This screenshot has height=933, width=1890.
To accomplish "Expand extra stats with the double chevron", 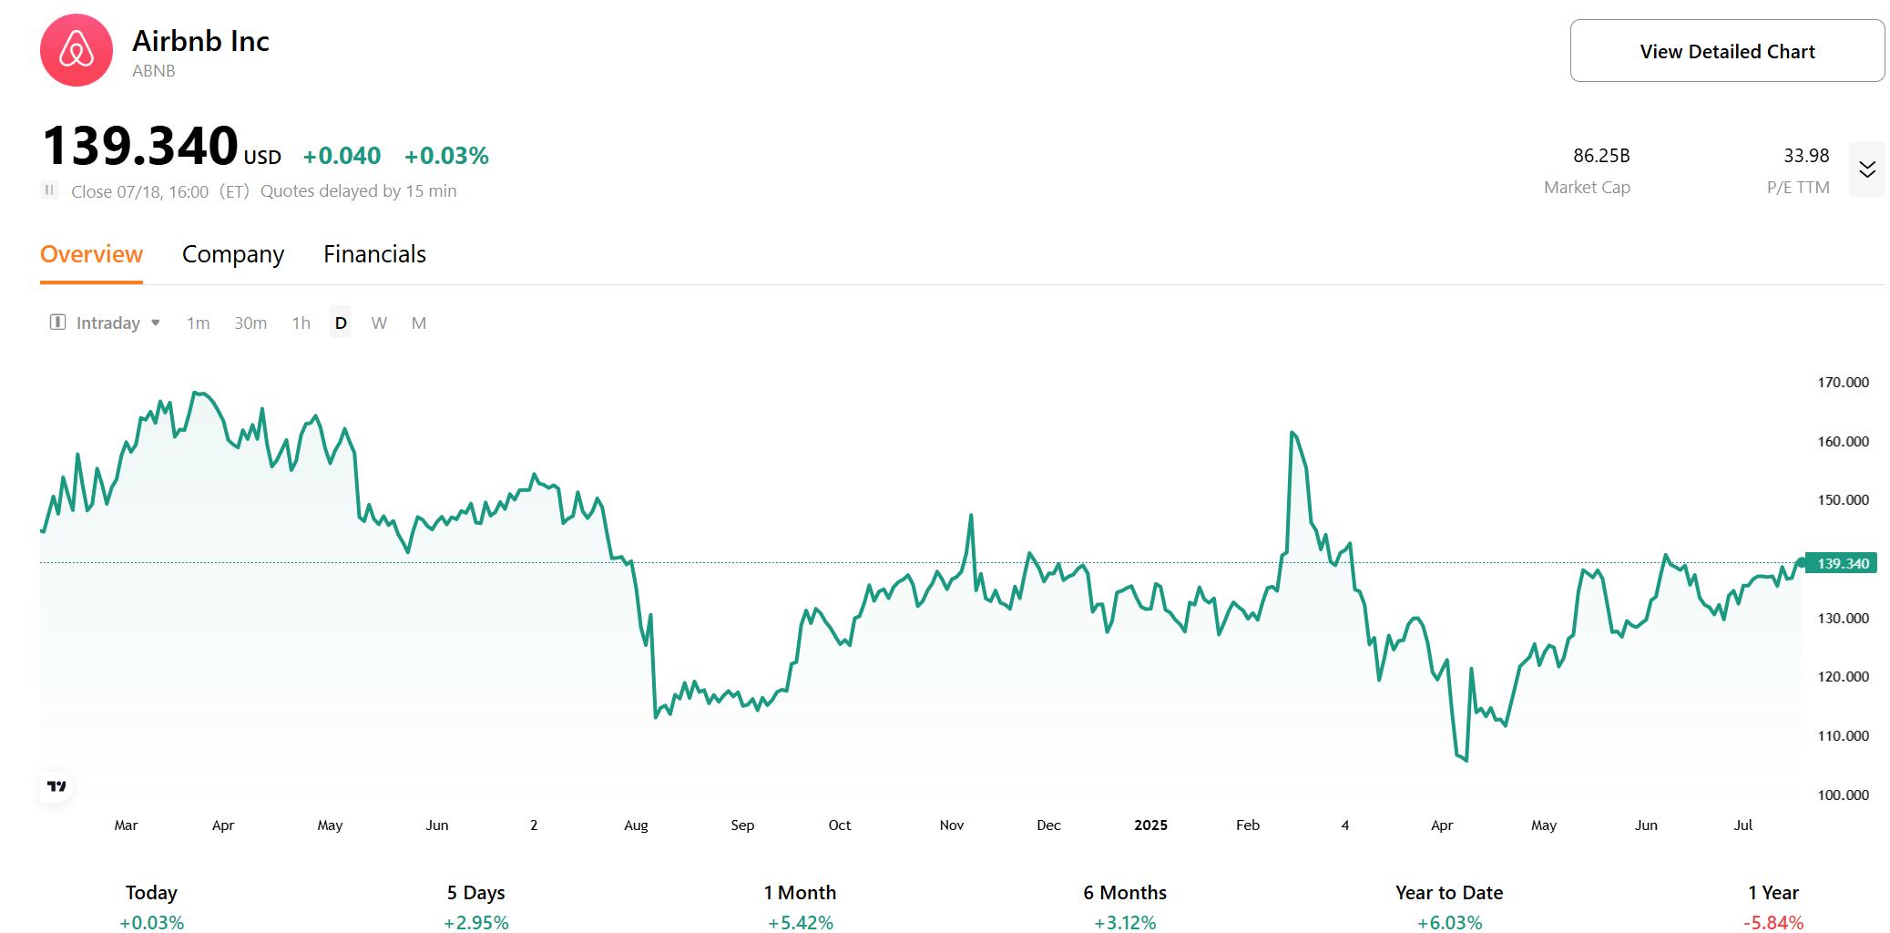I will coord(1868,169).
